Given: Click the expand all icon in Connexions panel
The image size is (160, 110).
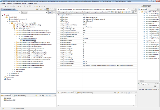Looking at the screenshot, I should point(47,96).
